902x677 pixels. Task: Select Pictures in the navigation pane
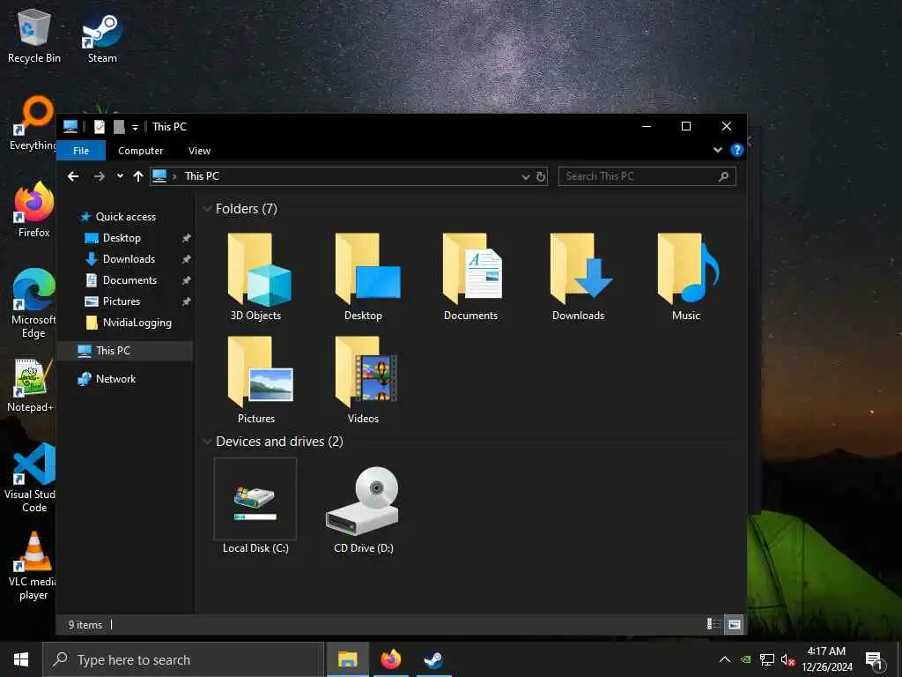click(121, 301)
